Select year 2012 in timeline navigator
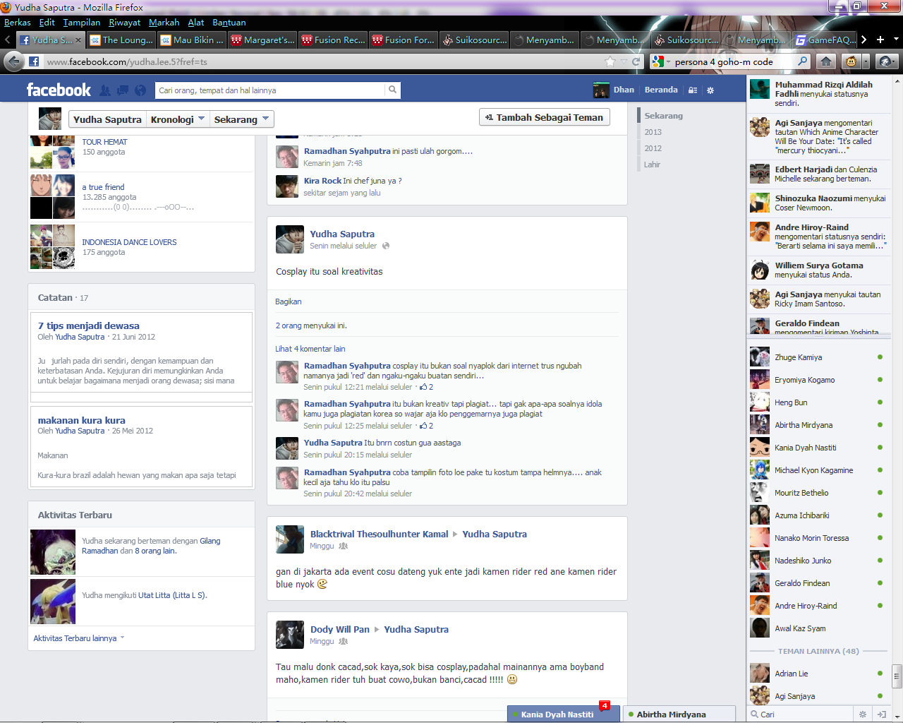 point(653,148)
